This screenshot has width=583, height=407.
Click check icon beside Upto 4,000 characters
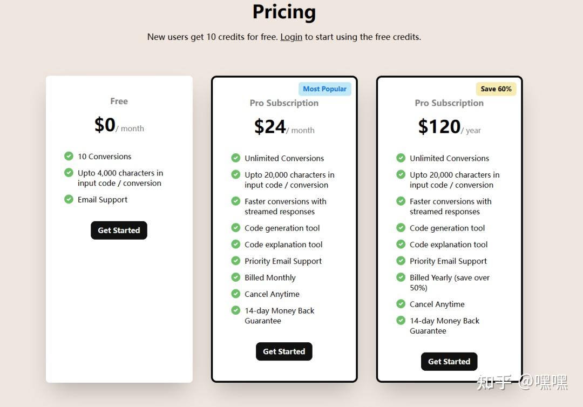click(69, 173)
